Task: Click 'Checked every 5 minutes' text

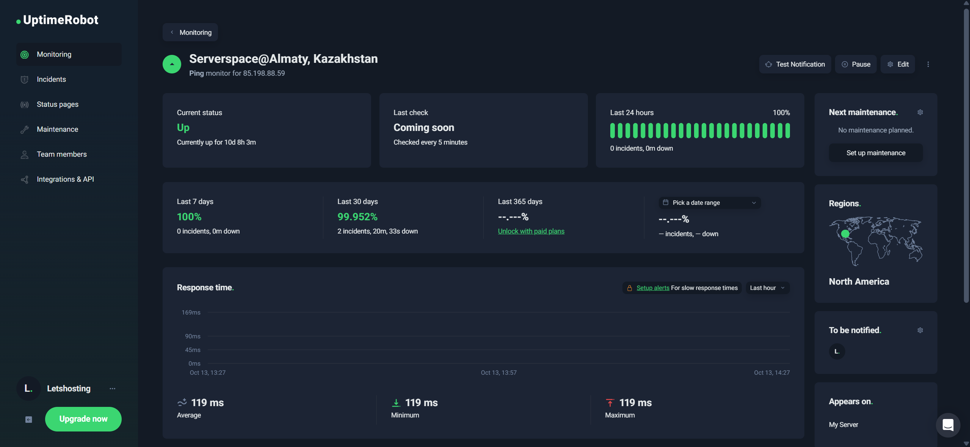Action: coord(430,142)
